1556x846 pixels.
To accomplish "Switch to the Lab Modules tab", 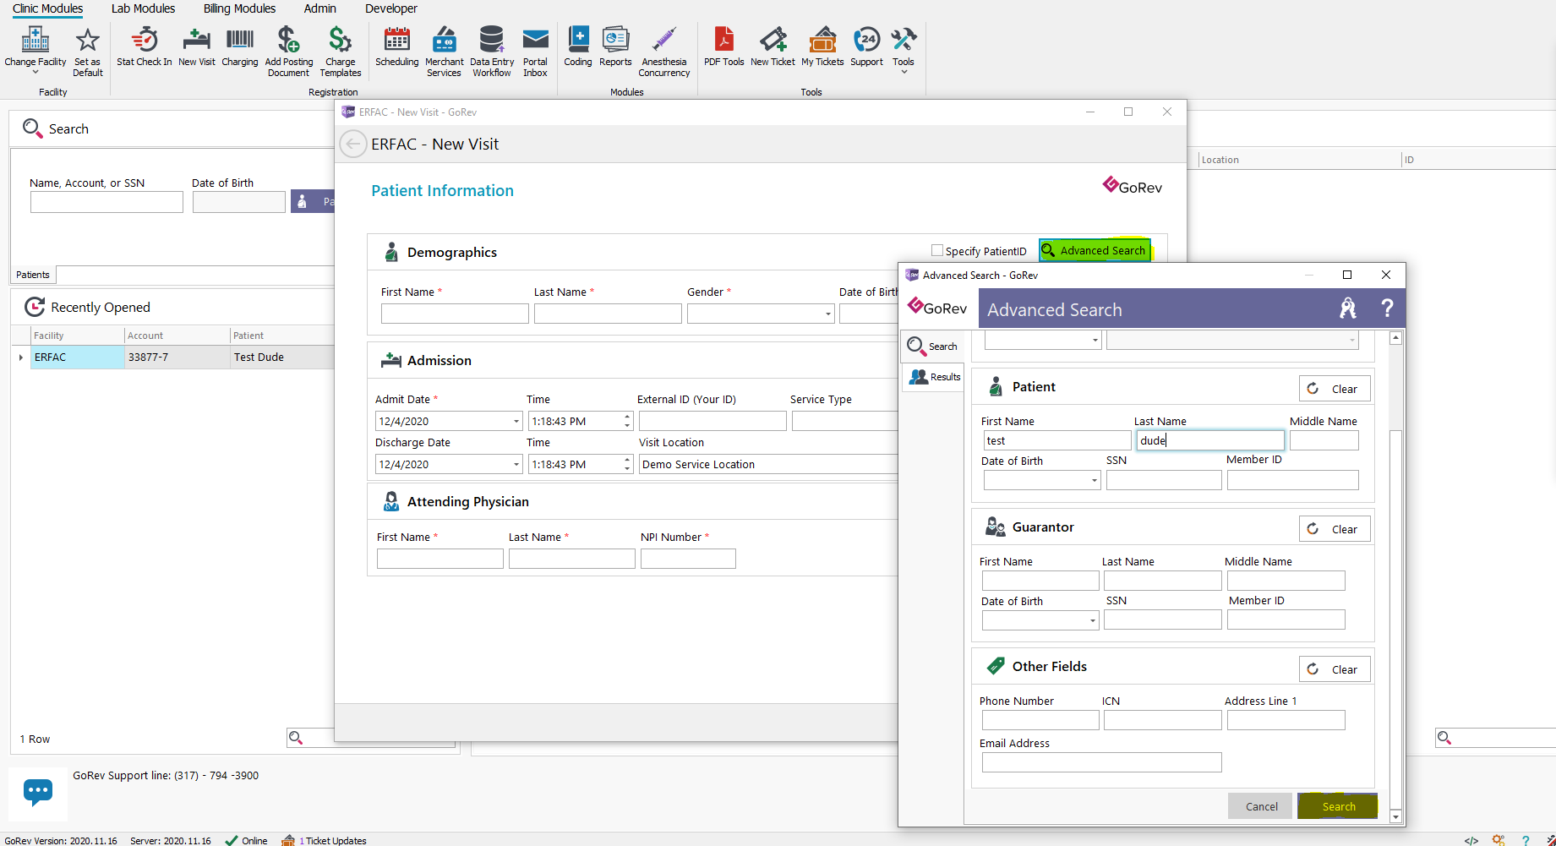I will click(x=143, y=8).
